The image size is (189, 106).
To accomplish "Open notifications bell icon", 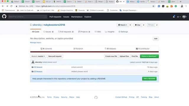I will (174, 17).
